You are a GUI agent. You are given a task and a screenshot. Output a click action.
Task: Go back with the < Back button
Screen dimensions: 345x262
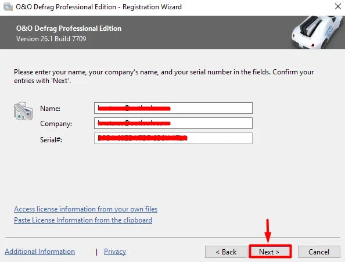point(226,252)
